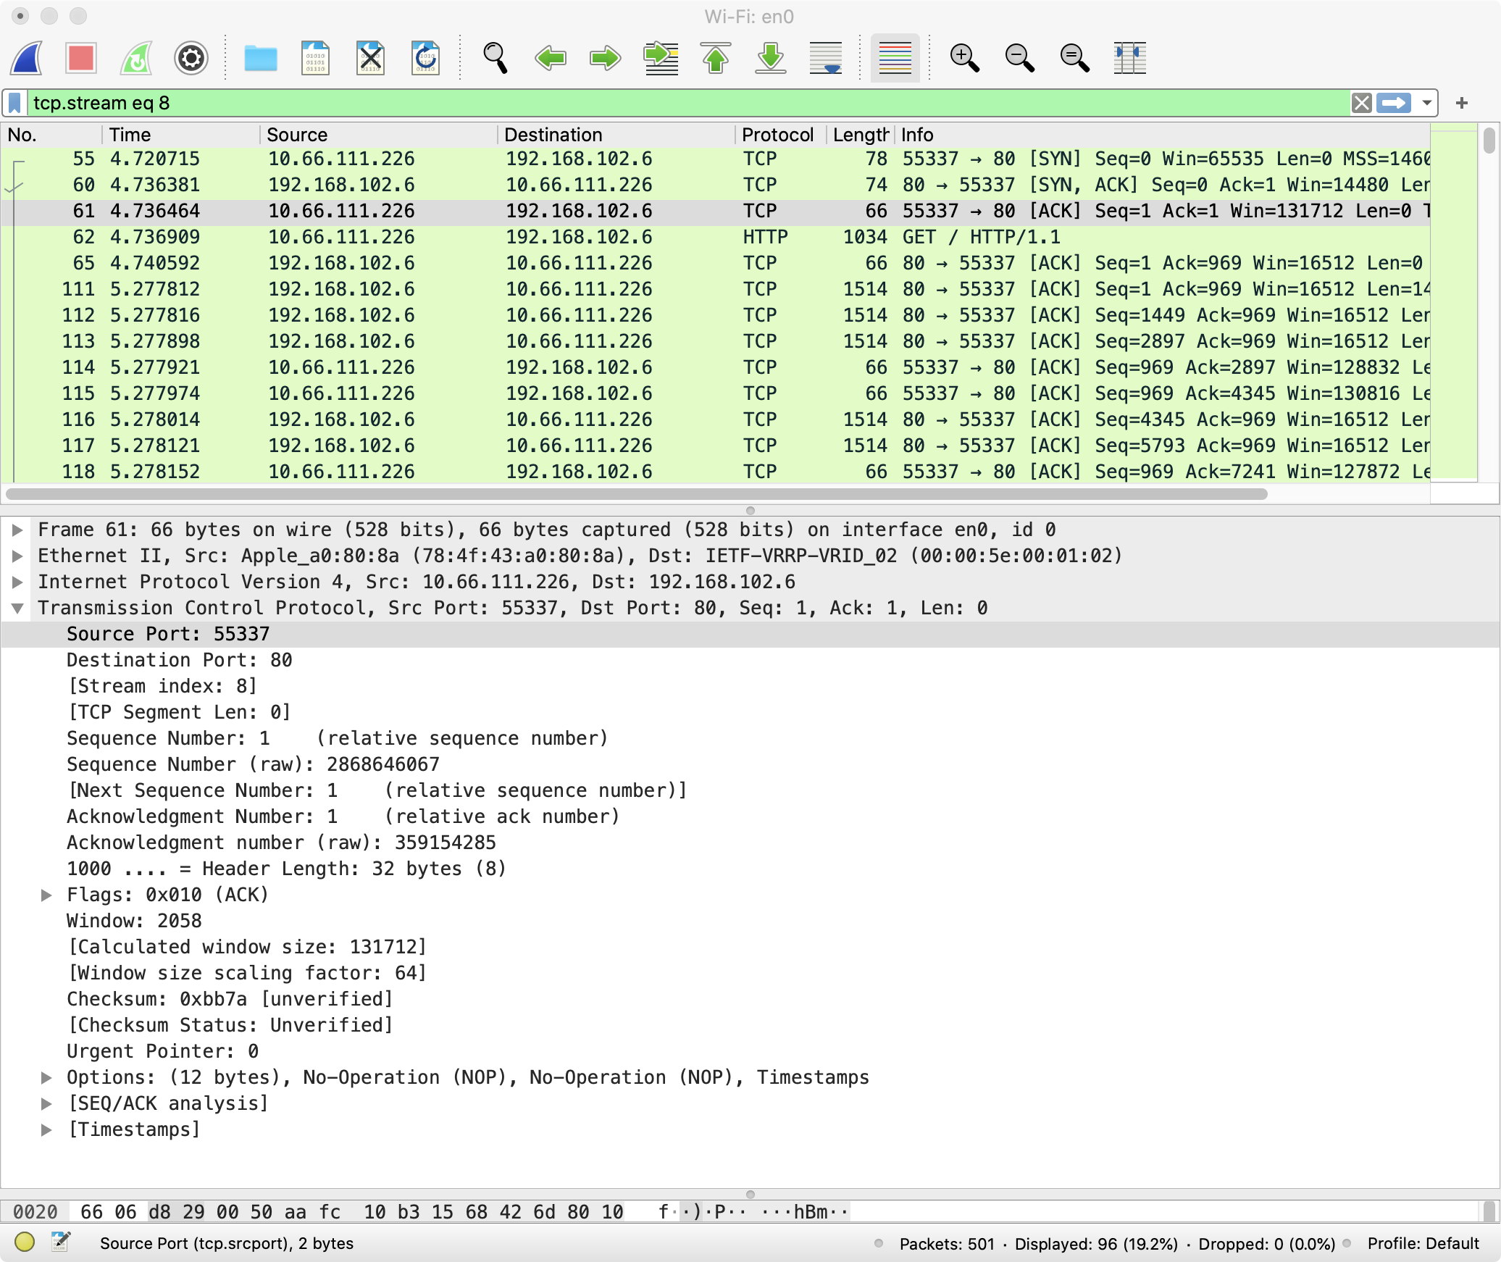Click the red stop capture button
The width and height of the screenshot is (1501, 1262).
(x=80, y=58)
